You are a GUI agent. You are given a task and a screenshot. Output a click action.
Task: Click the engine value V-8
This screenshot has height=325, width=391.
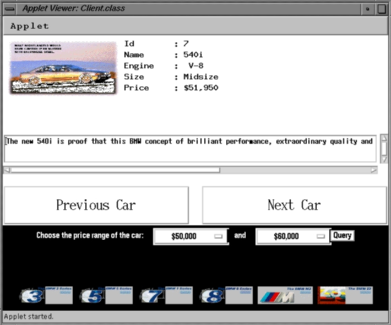click(196, 66)
